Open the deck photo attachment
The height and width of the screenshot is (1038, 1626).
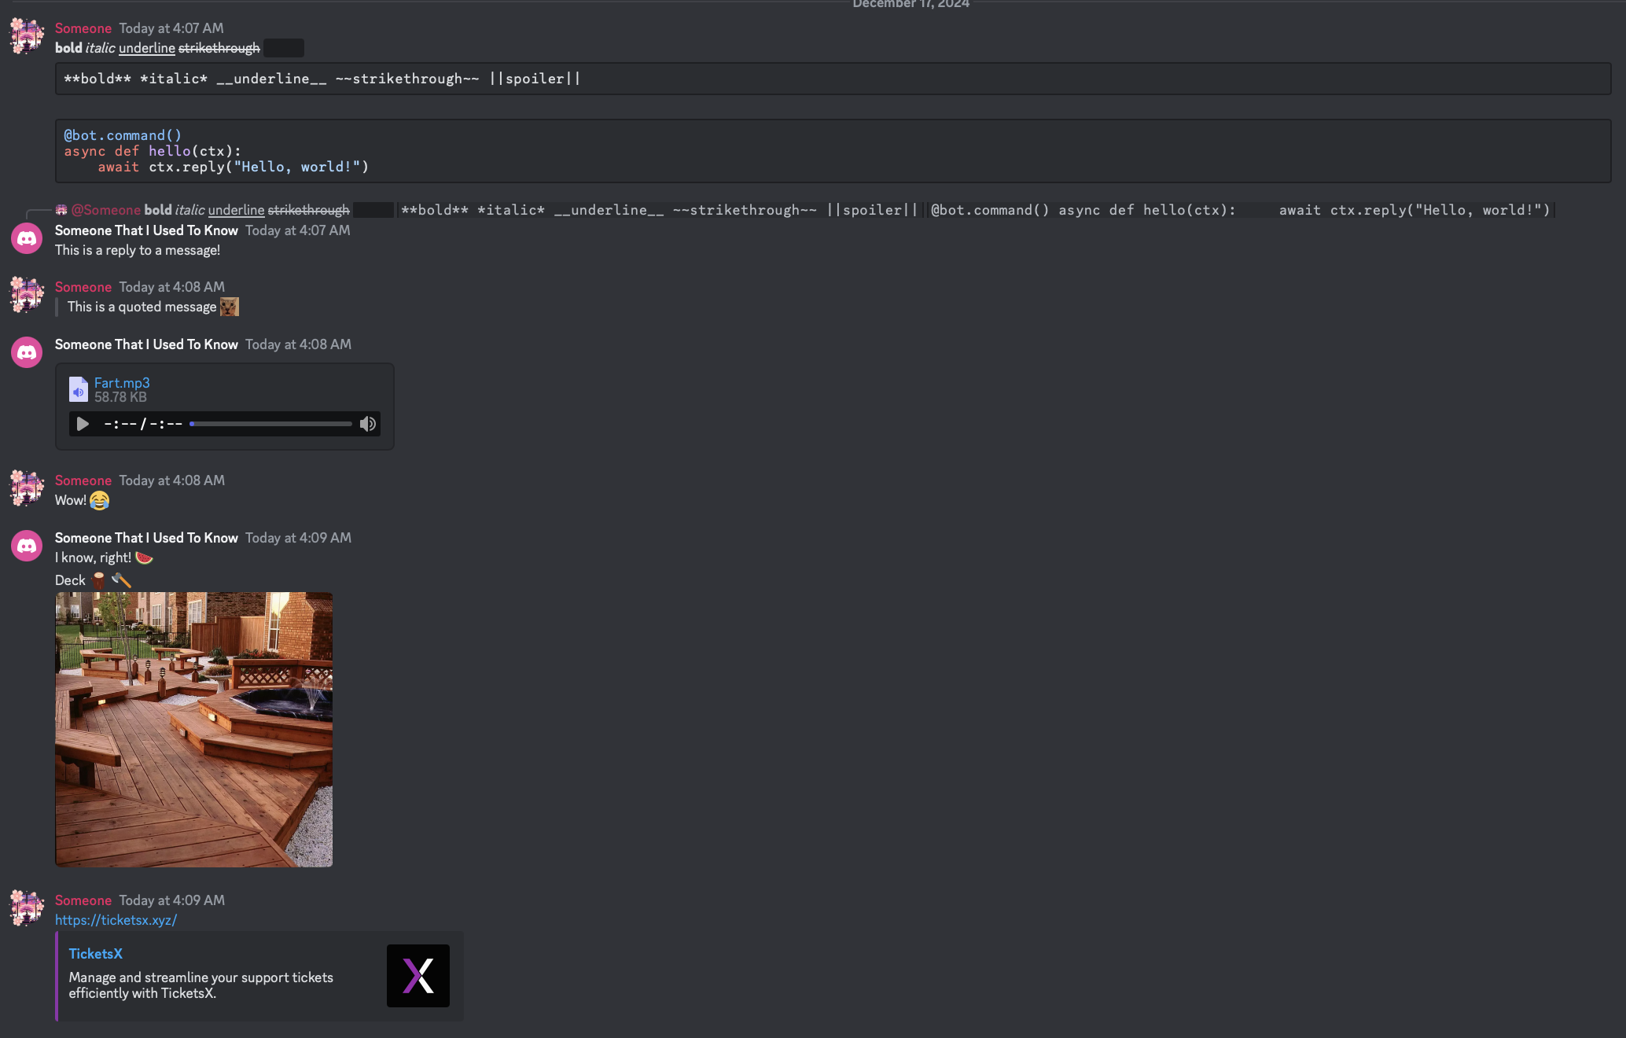193,729
